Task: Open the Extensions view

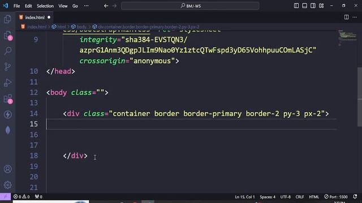Action: tap(7, 99)
